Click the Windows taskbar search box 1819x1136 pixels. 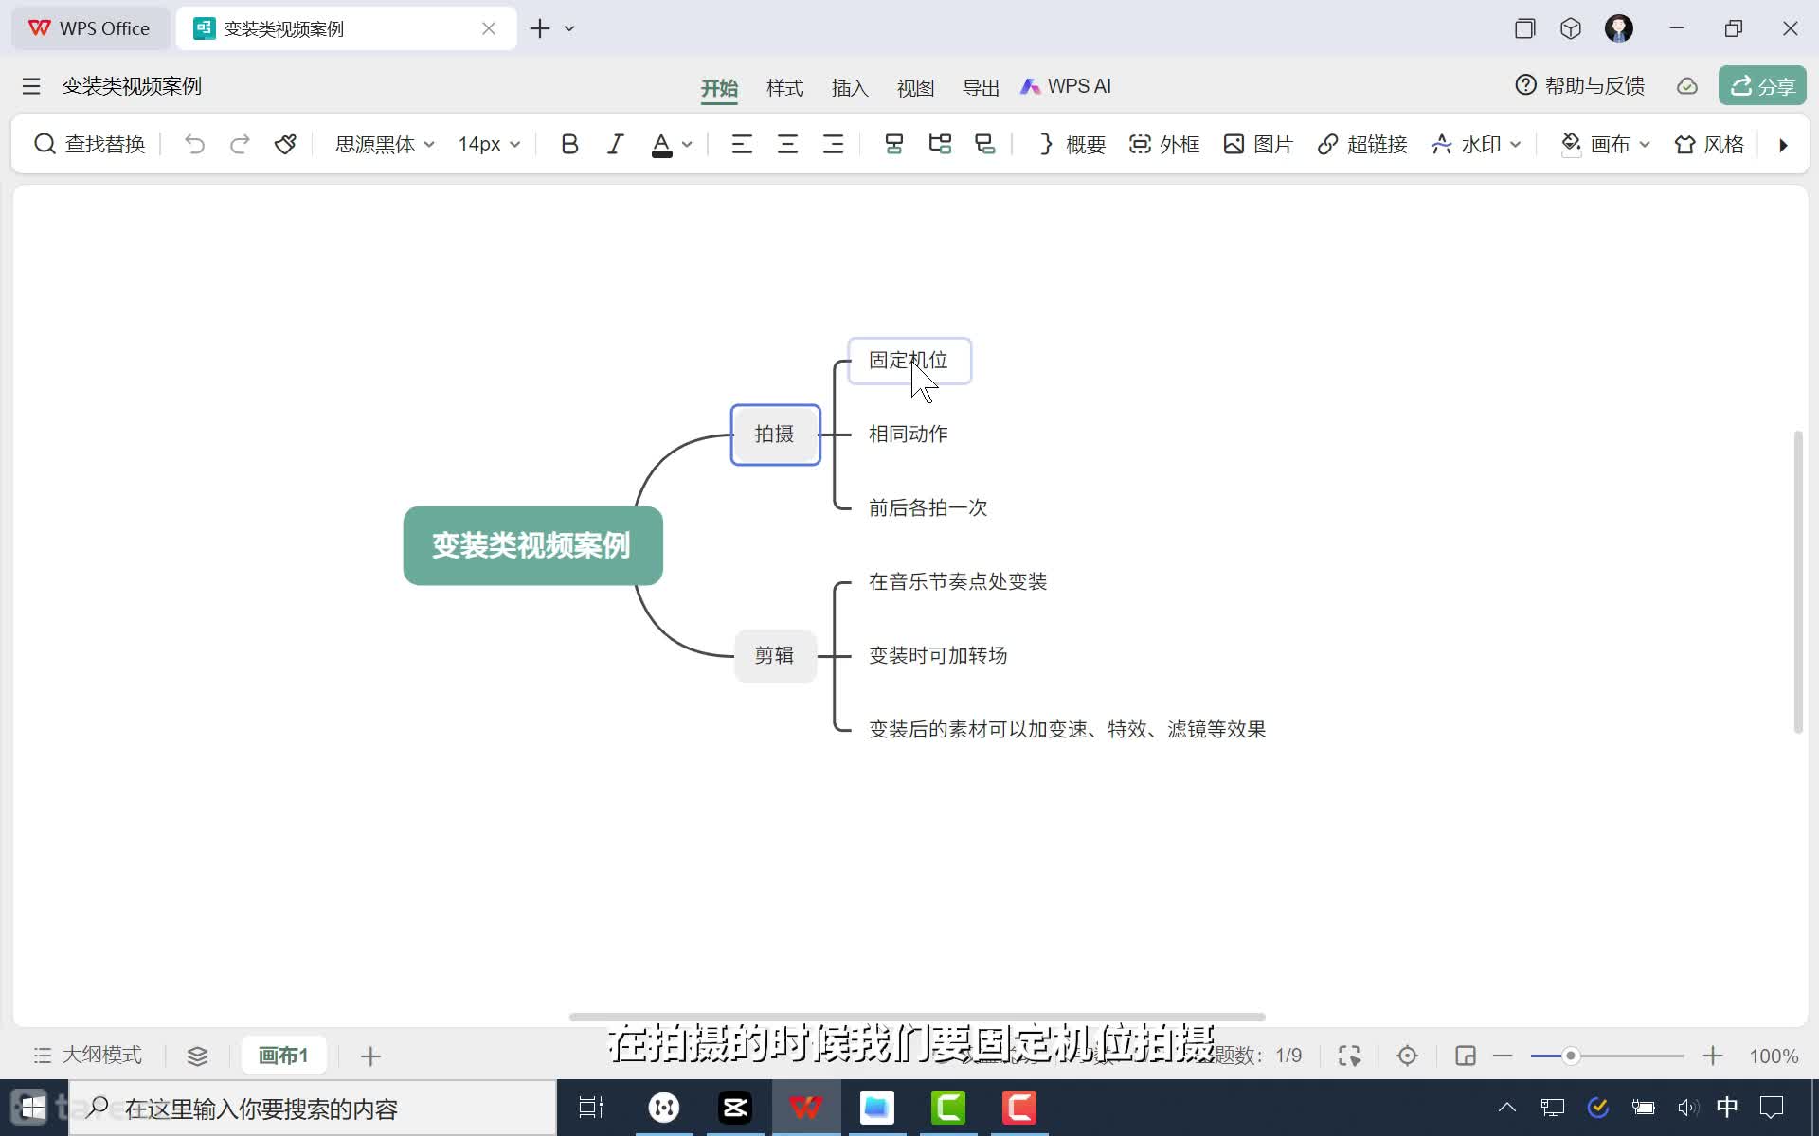(313, 1108)
